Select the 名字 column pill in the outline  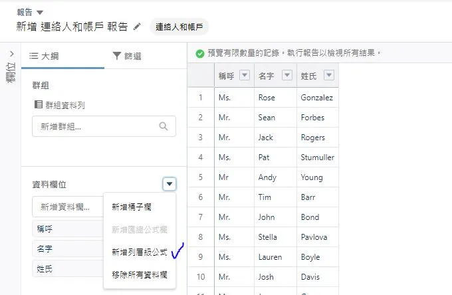pyautogui.click(x=68, y=249)
